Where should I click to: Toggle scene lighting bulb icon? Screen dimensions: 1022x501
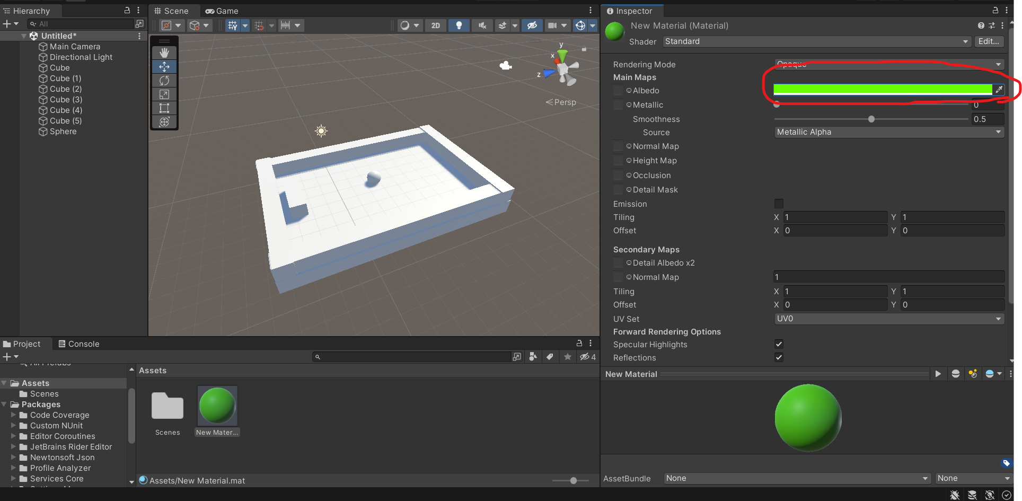point(459,25)
